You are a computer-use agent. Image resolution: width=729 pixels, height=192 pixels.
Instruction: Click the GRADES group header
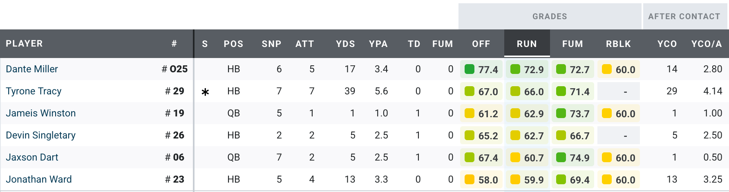point(550,16)
